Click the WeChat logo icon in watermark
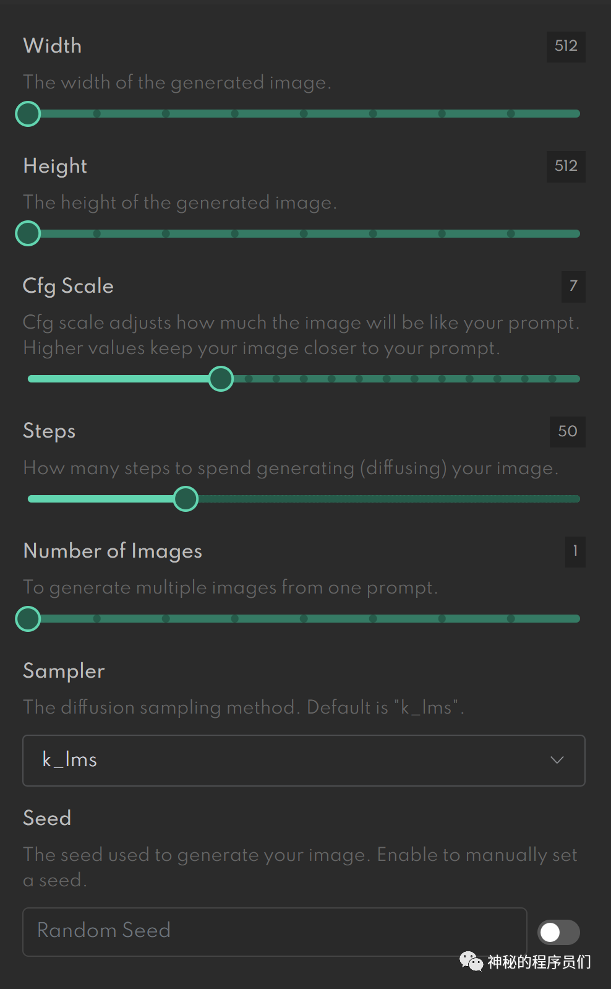The image size is (611, 989). click(471, 962)
